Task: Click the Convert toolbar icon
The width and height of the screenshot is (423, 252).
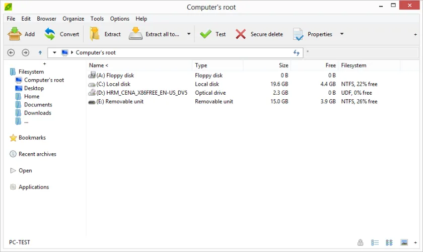Action: (50, 34)
